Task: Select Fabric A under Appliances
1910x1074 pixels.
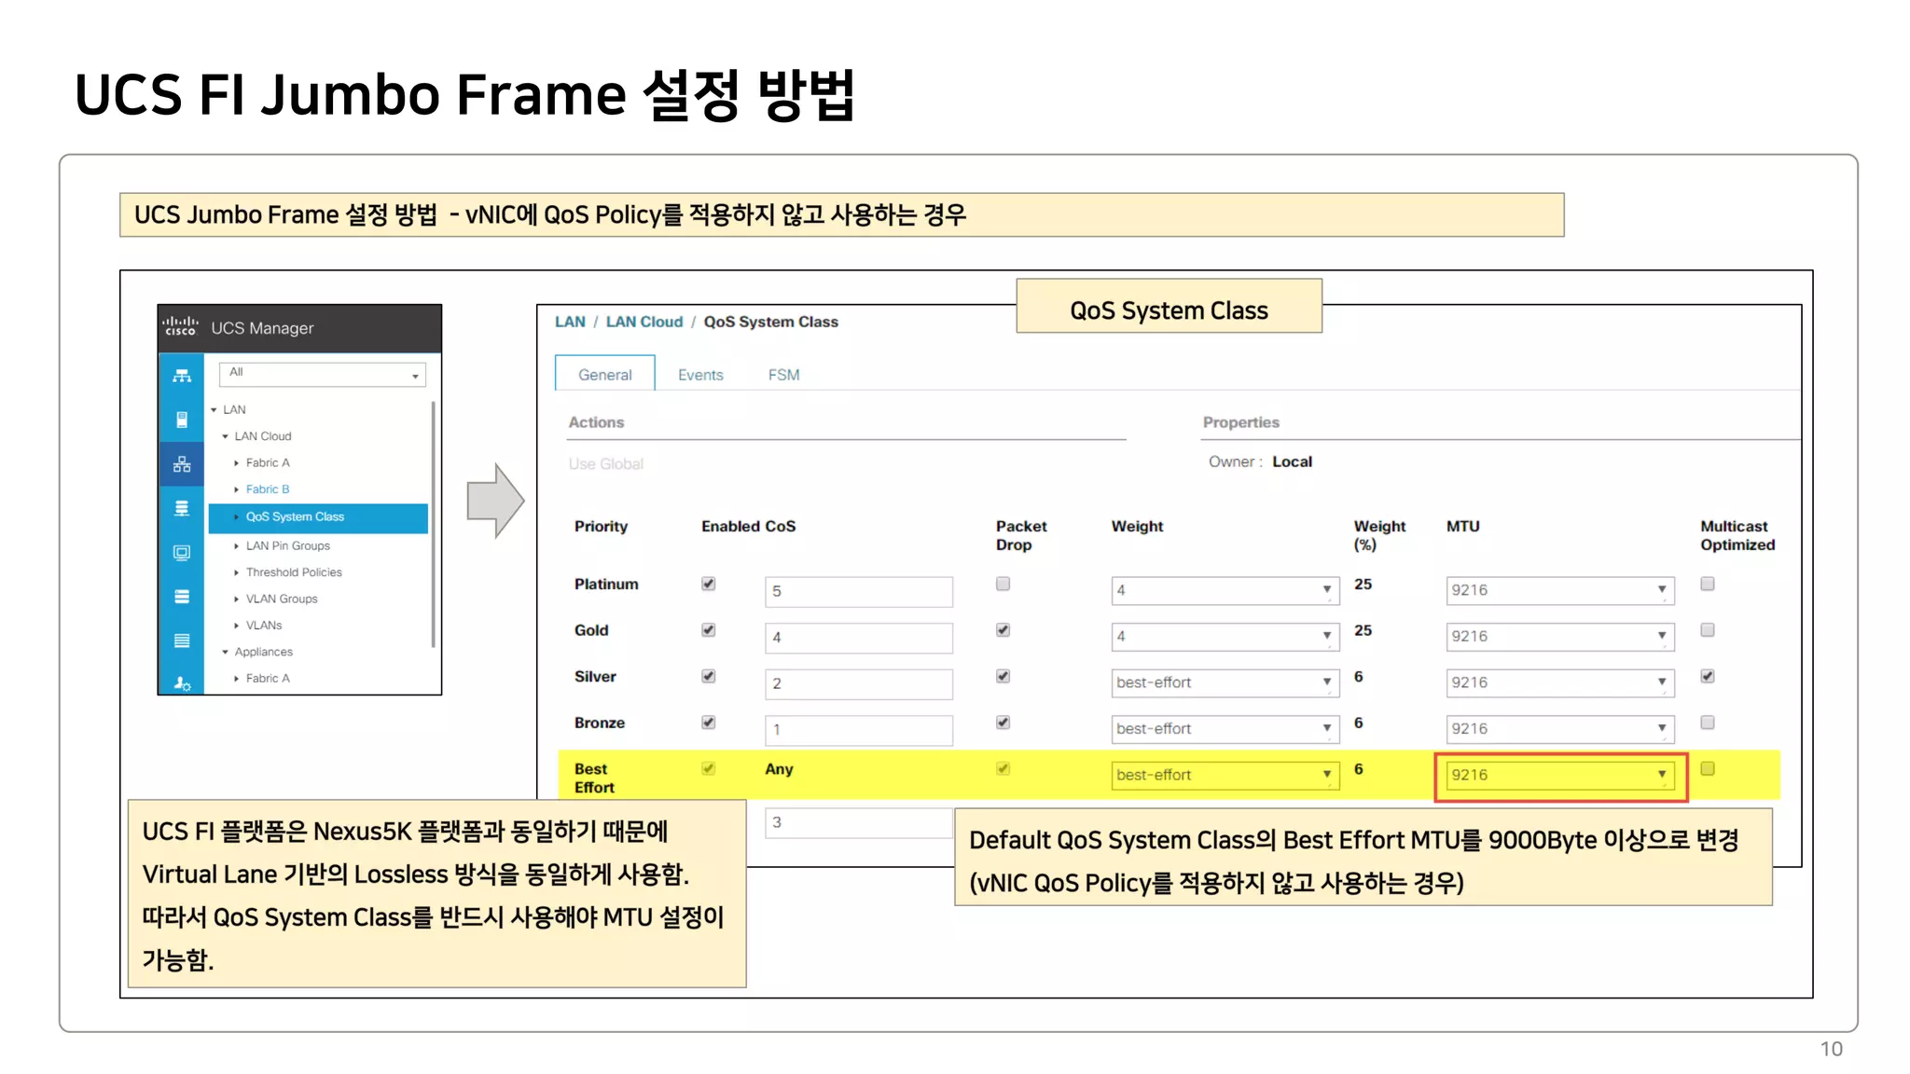Action: pos(268,679)
